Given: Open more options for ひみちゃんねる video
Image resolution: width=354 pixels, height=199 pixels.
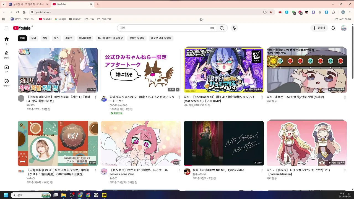Looking at the screenshot, I should pyautogui.click(x=179, y=98).
